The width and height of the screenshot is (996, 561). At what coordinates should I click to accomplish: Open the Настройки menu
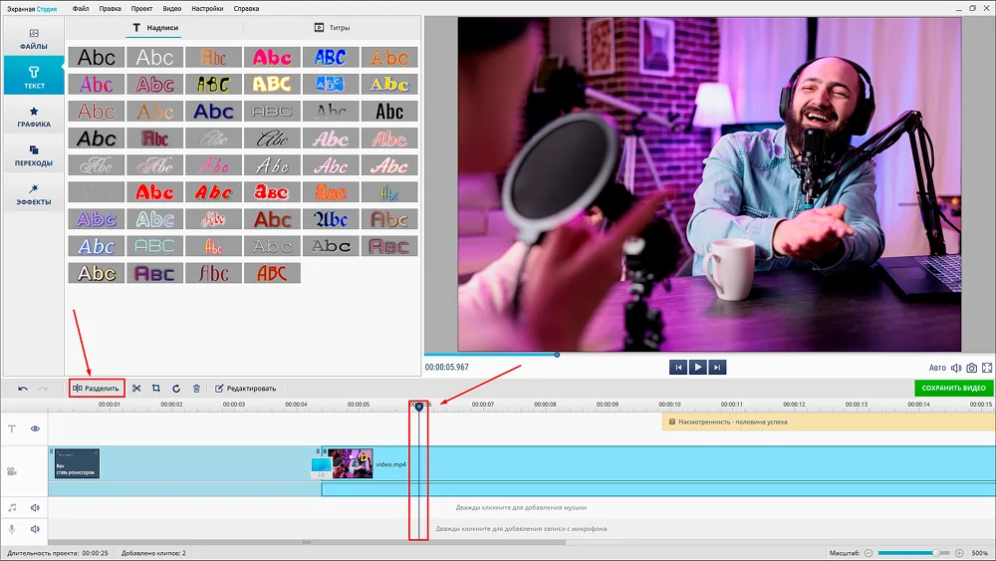coord(207,8)
